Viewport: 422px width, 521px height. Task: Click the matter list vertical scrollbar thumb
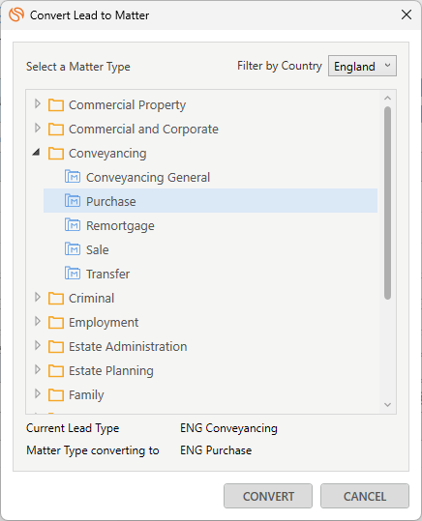click(387, 203)
